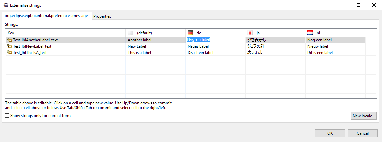Click the 'Another label' default cell

click(x=156, y=40)
